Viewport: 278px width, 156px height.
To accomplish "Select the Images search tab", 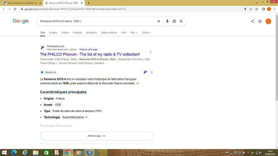I will [x=53, y=33].
